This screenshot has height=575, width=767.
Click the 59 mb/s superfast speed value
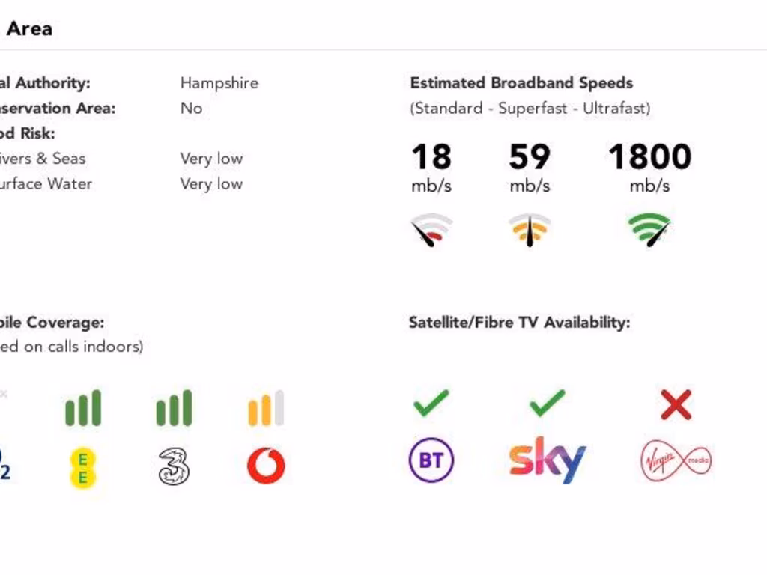(x=530, y=157)
